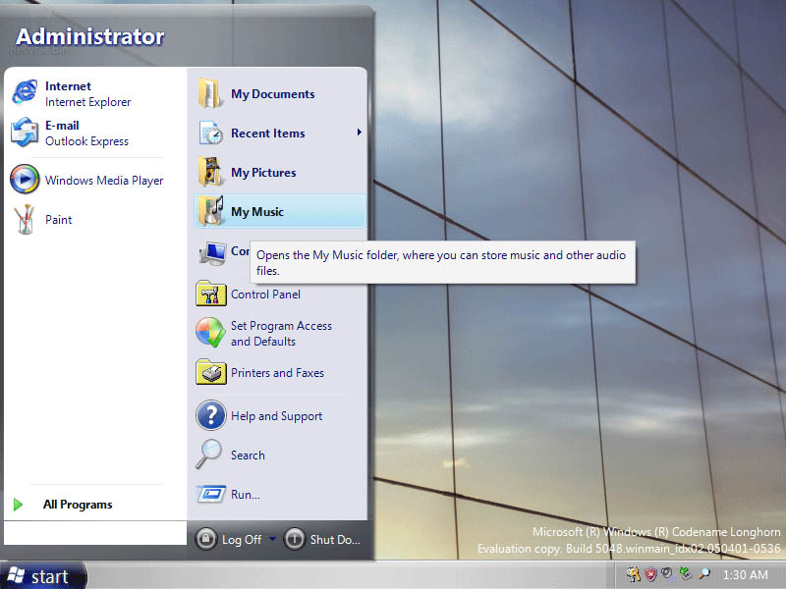Expand the Recent Items submenu arrow
Viewport: 786px width, 589px height.
[x=359, y=133]
